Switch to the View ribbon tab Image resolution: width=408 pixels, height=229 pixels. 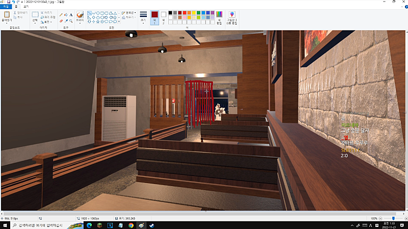tap(26, 7)
